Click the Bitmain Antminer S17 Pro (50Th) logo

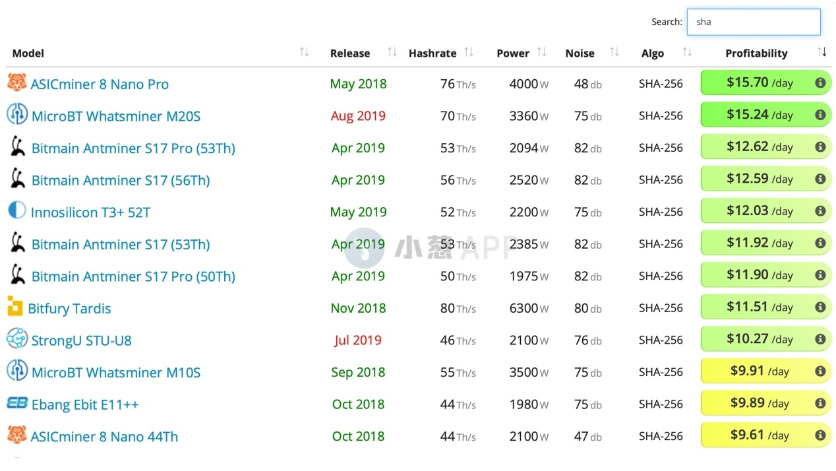click(18, 274)
